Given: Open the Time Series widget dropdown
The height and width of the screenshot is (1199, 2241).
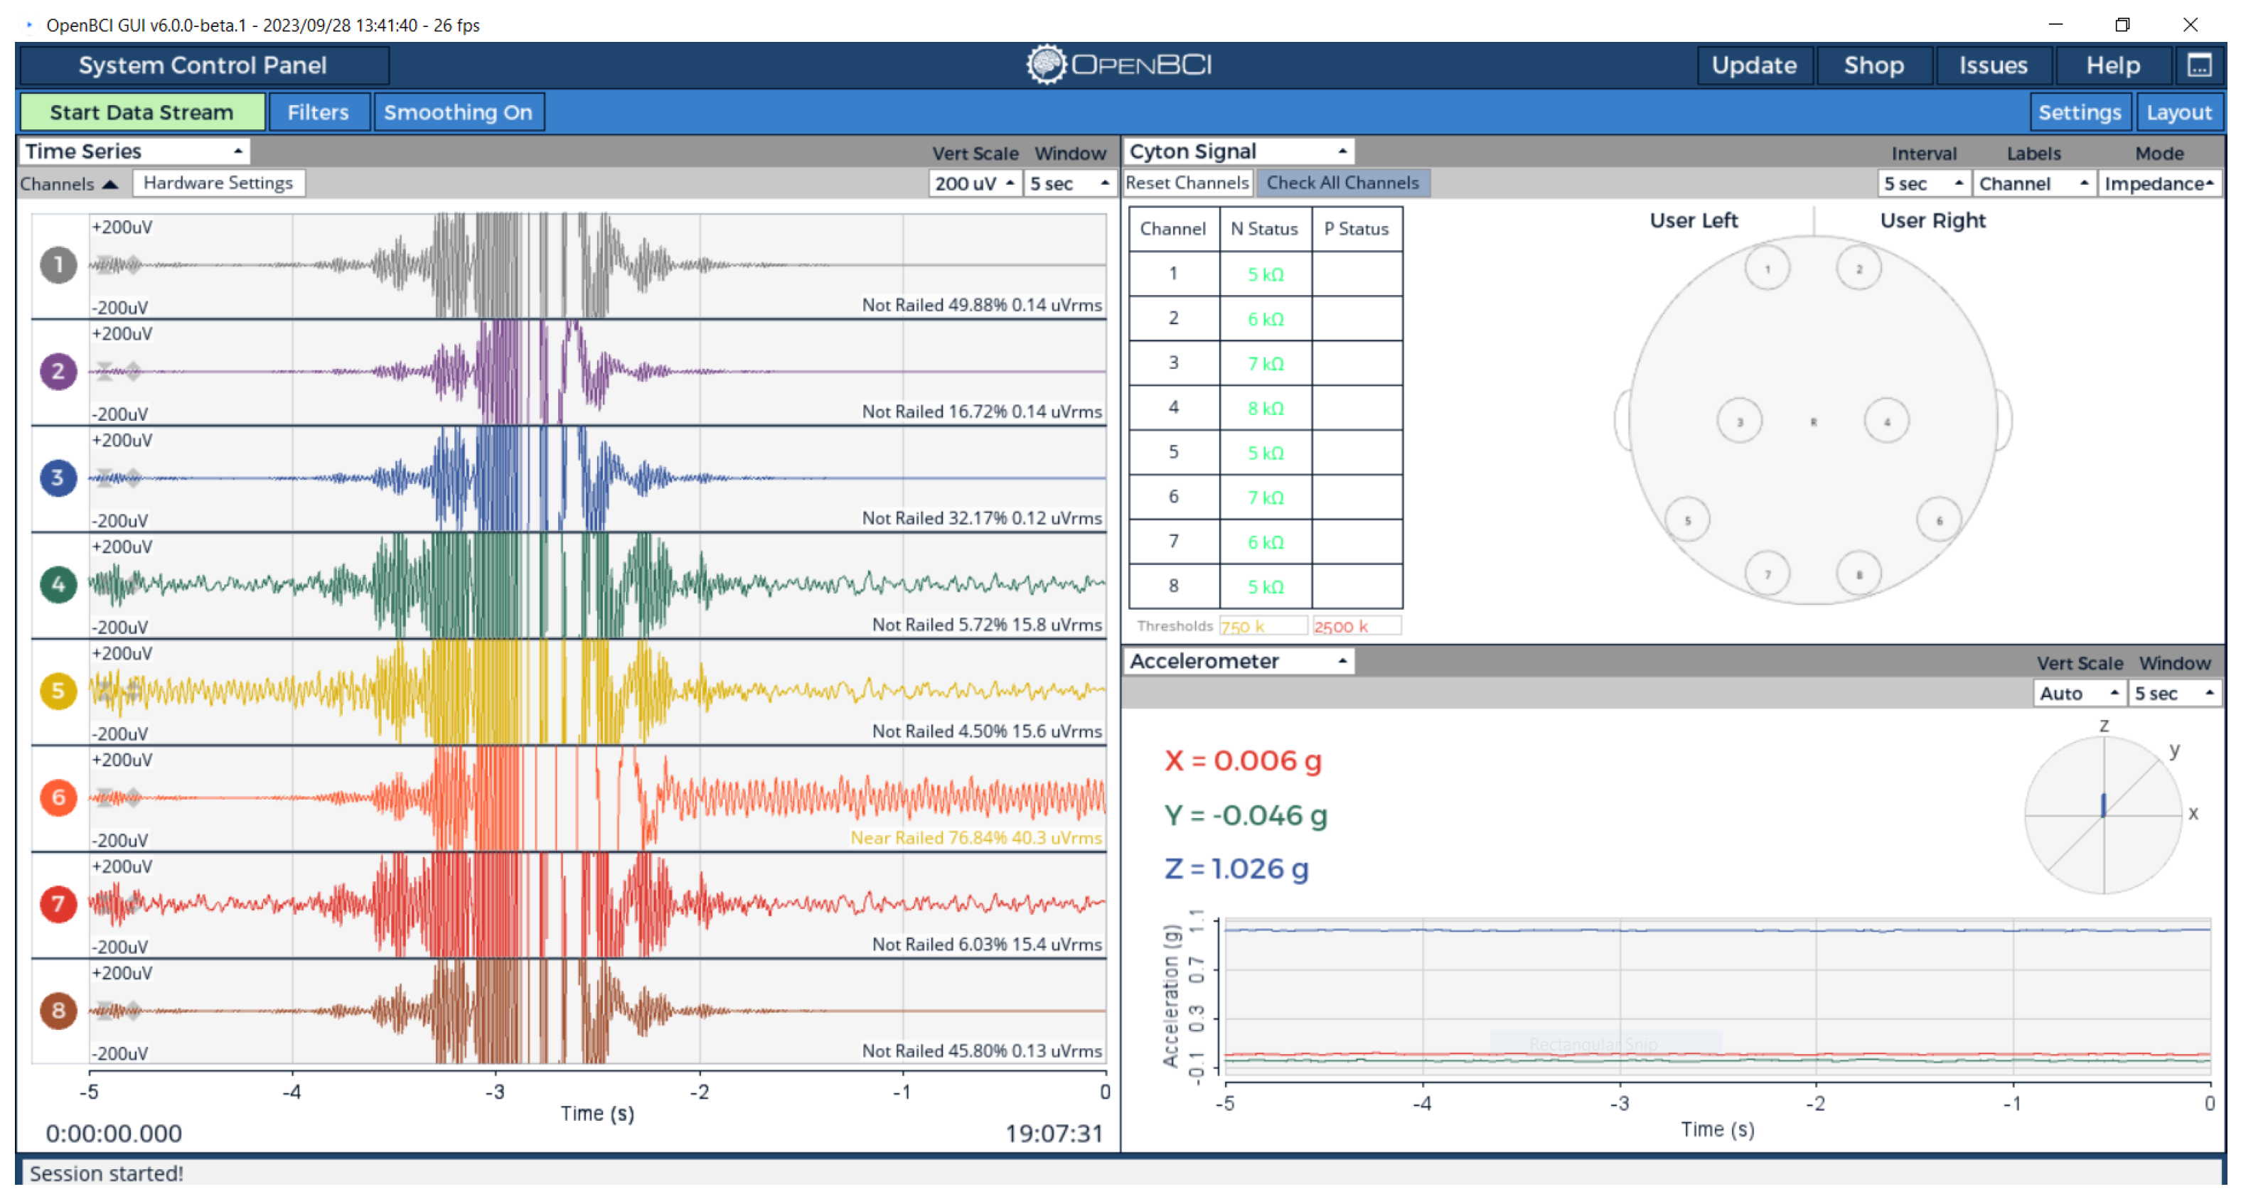Looking at the screenshot, I should (134, 151).
